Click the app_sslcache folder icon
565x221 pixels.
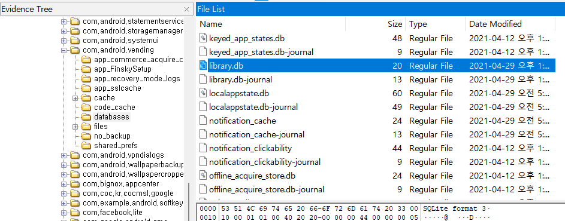[86, 88]
